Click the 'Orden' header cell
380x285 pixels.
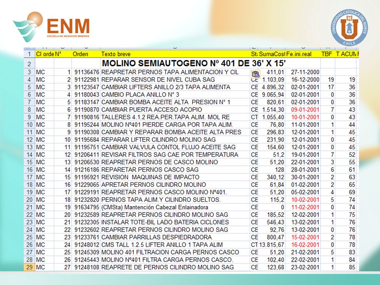(x=86, y=54)
